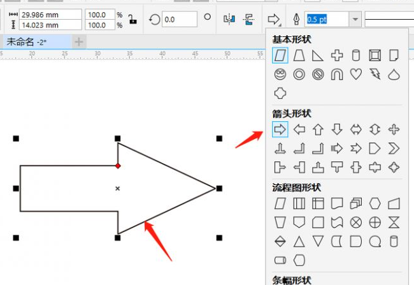Click the rotation angle input field

coord(179,19)
